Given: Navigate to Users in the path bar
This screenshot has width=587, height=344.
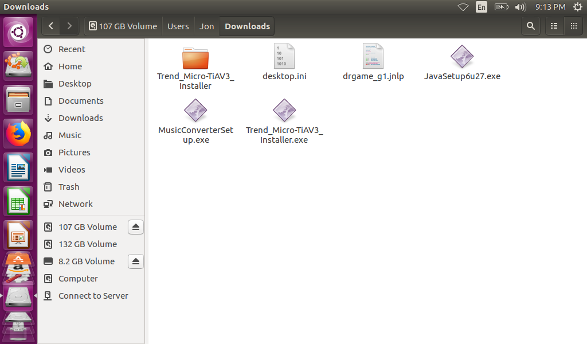Looking at the screenshot, I should [178, 26].
